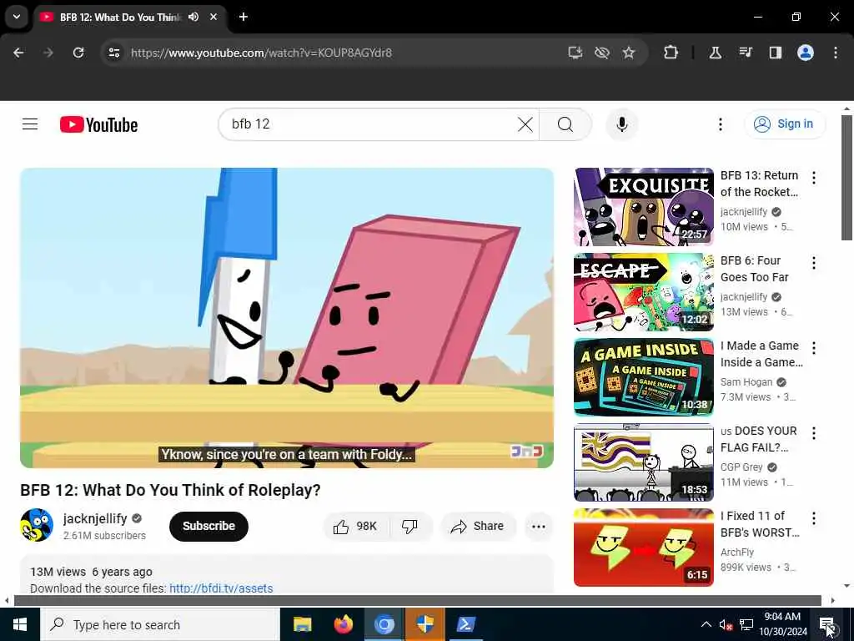Reload the current YouTube page
Image resolution: width=854 pixels, height=641 pixels.
tap(78, 53)
